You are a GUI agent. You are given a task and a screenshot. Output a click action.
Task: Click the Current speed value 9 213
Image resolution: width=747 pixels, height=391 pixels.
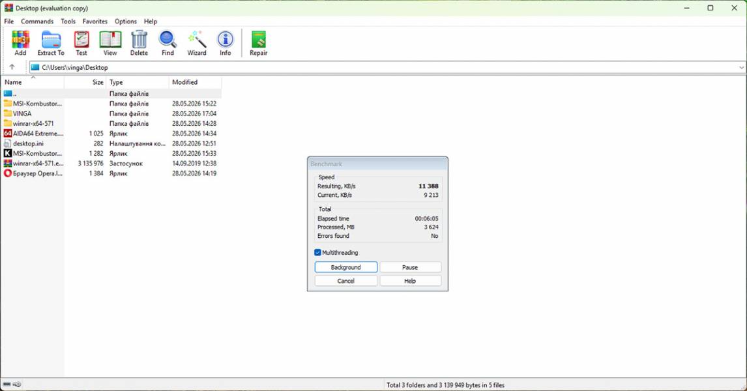coord(431,195)
